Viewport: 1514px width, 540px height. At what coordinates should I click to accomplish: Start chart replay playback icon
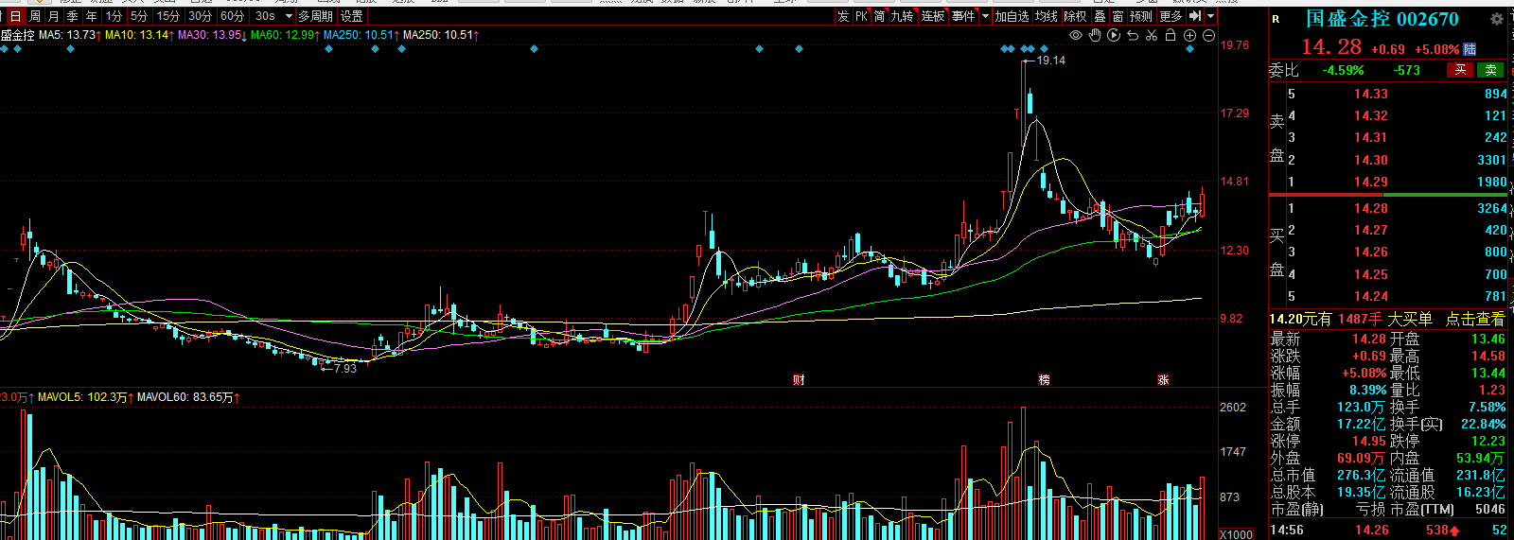[1114, 35]
